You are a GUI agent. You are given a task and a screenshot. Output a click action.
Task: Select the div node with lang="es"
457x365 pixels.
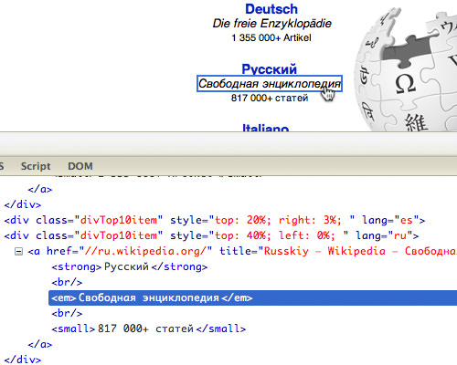click(215, 220)
